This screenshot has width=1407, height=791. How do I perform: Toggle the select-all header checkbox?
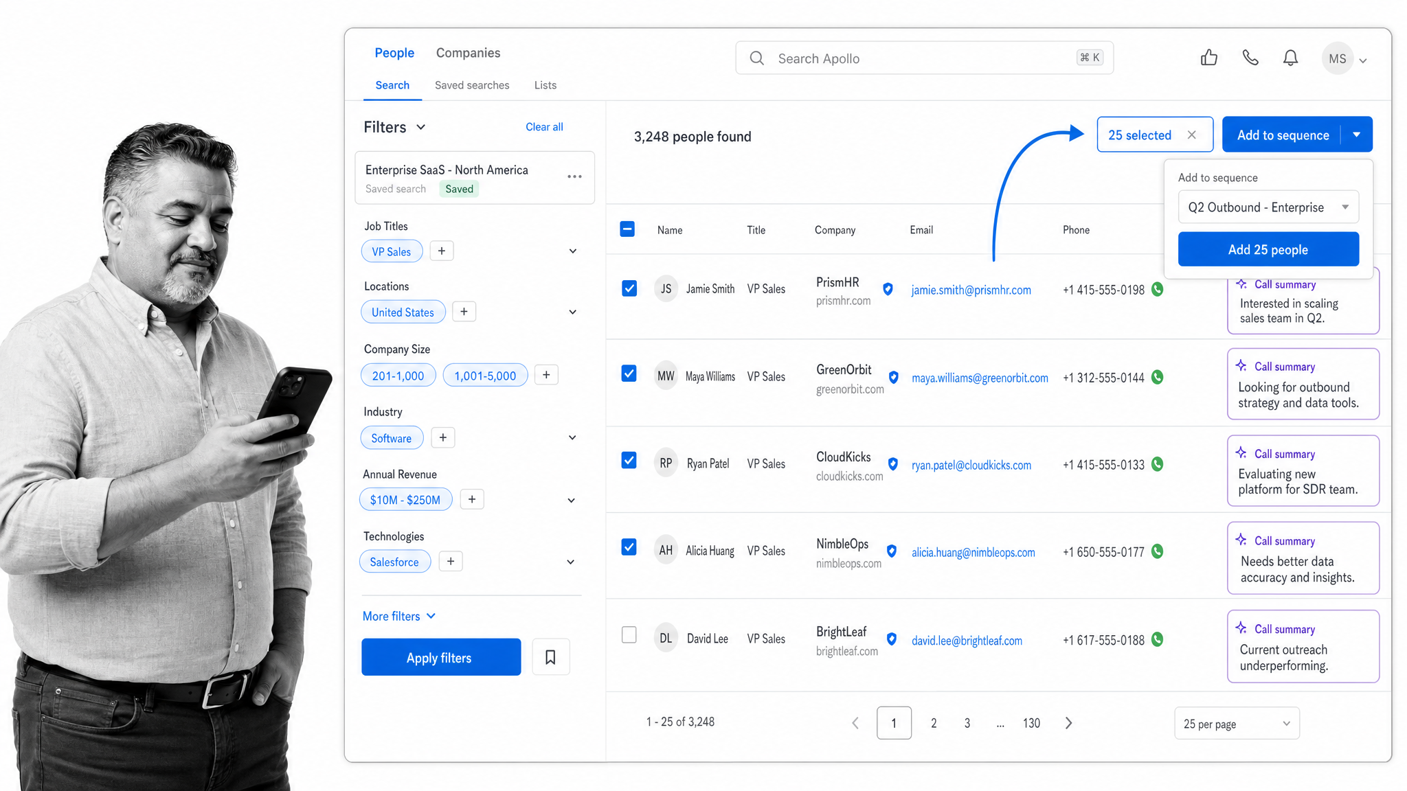[627, 229]
